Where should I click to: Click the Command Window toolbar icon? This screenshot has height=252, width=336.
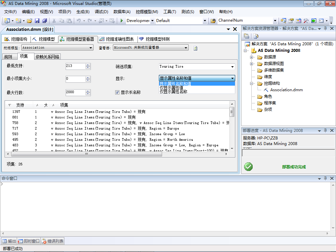321,21
